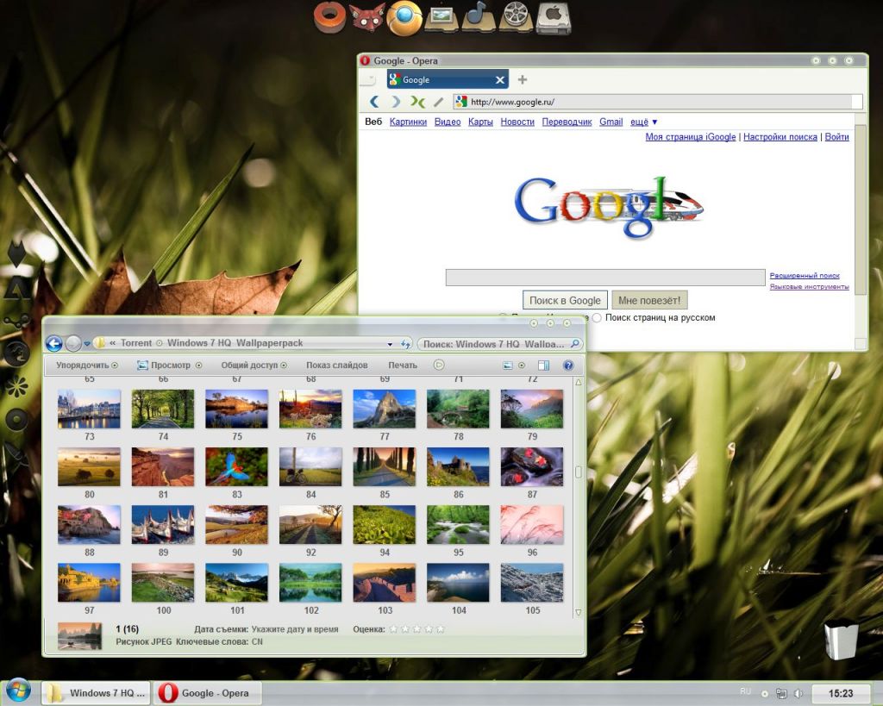
Task: Click the "Мне повезёт!" button
Action: click(649, 300)
